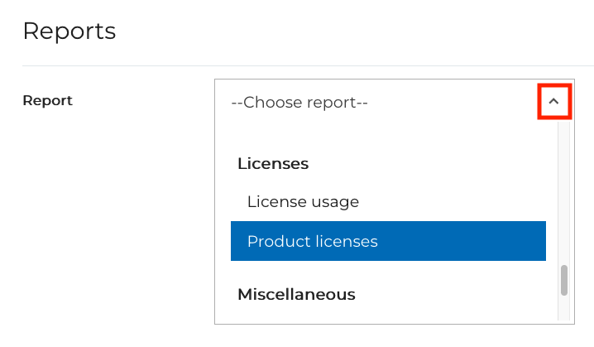The width and height of the screenshot is (594, 347).
Task: Click the scrollbar track below the thumb
Action: [564, 308]
